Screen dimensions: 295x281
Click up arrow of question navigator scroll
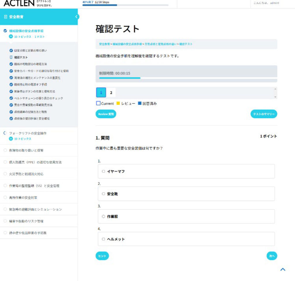coord(275,89)
